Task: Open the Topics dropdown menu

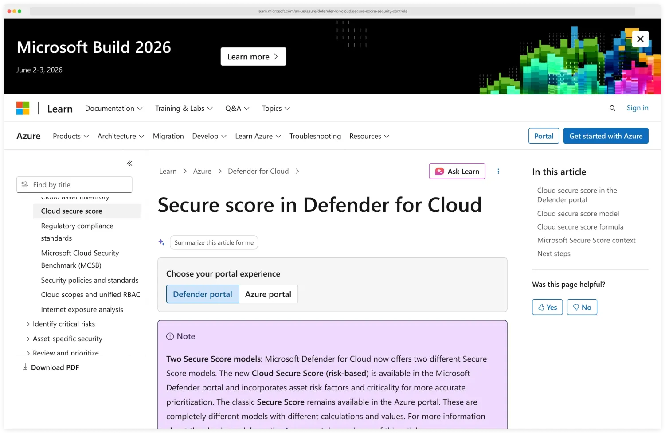Action: coord(276,109)
